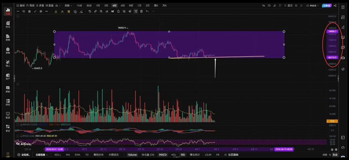Viewport: 349px width, 160px height.
Task: Open the 策略 strategy robot icon
Action: tap(8, 50)
